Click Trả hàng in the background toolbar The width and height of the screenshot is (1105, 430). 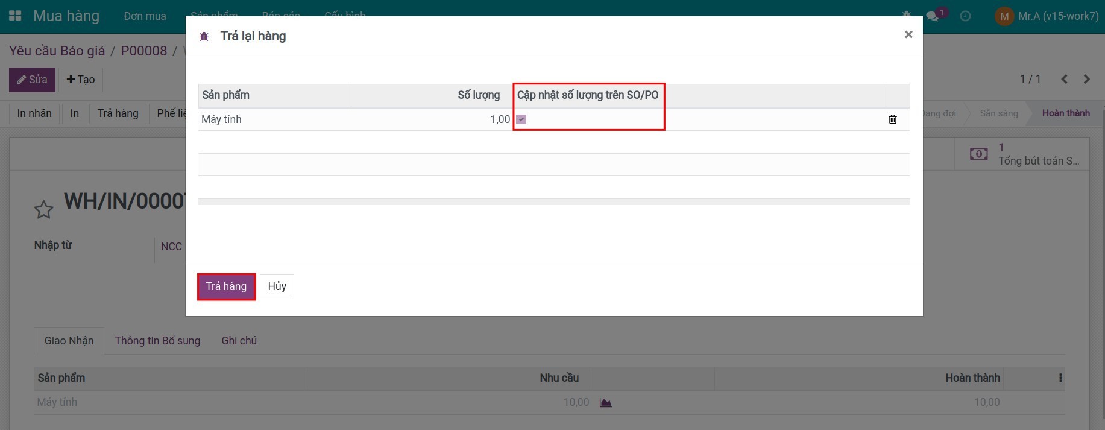click(x=118, y=113)
